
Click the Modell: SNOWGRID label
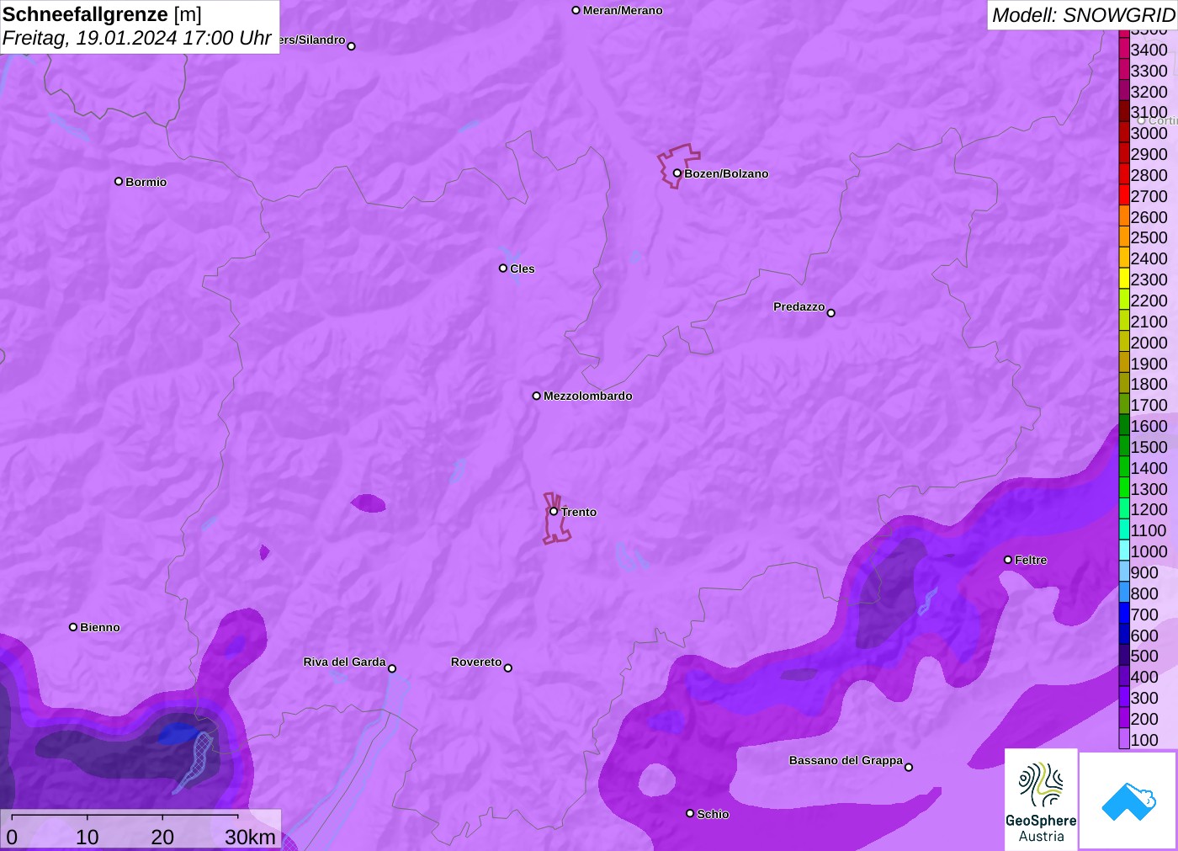coord(1083,15)
